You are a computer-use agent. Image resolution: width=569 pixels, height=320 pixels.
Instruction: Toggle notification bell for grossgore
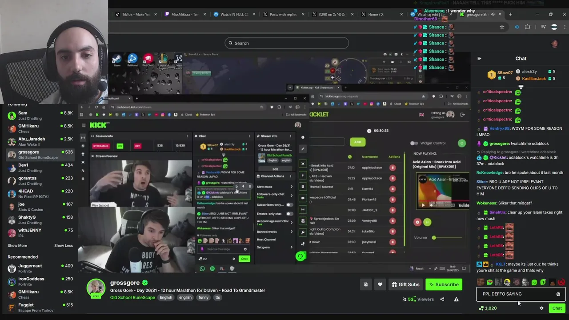click(x=366, y=284)
